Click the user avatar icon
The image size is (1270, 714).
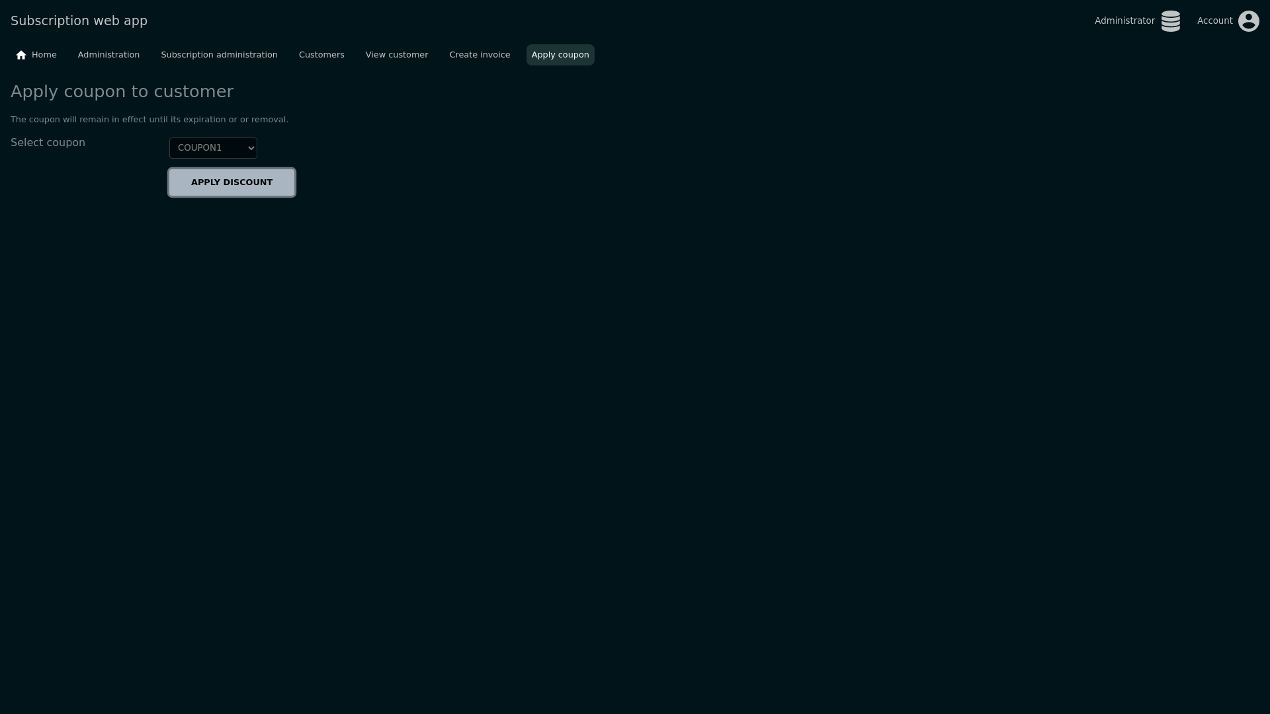pos(1248,21)
